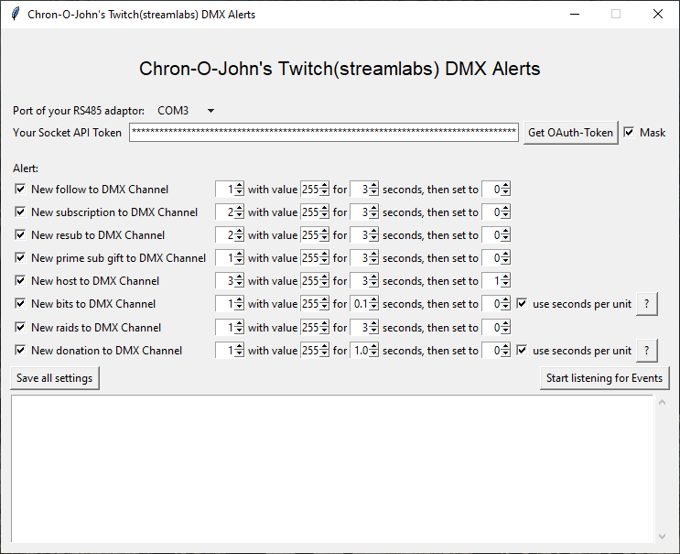Screen dimensions: 680x554
Task: Click inside the event log text area
Action: [x=331, y=469]
